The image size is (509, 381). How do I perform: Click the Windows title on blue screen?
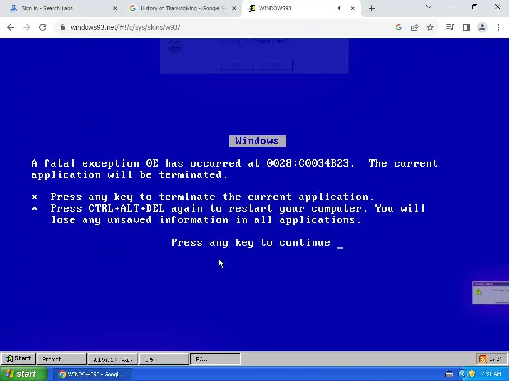257,141
